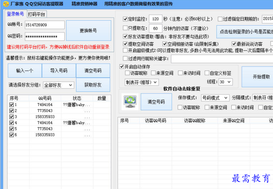Enable the 只提取在 checkbox

coord(125,28)
